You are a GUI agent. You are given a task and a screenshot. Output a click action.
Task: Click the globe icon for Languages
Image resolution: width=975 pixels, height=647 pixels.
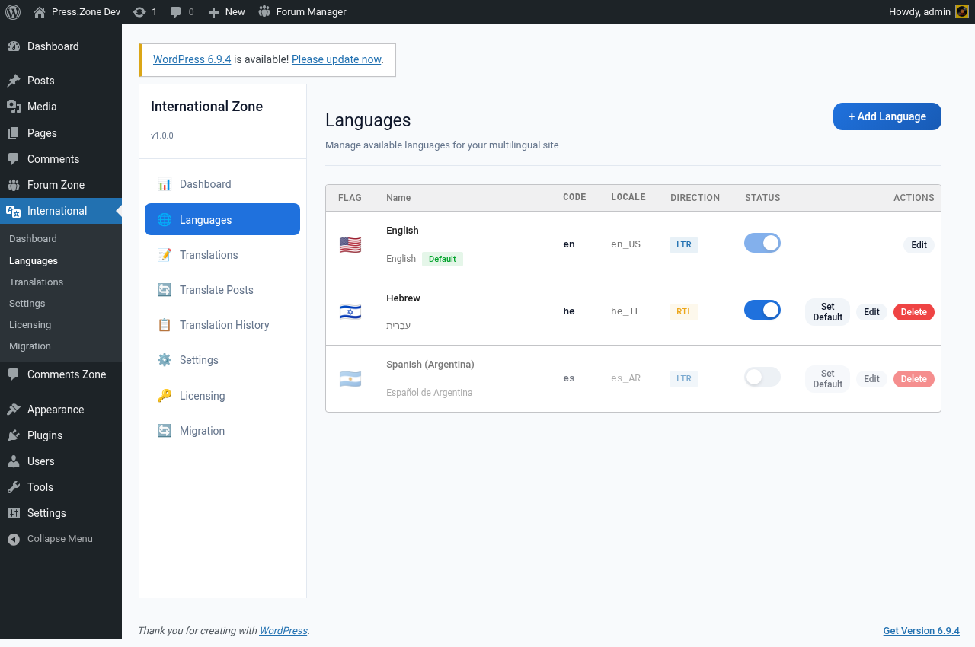click(165, 220)
